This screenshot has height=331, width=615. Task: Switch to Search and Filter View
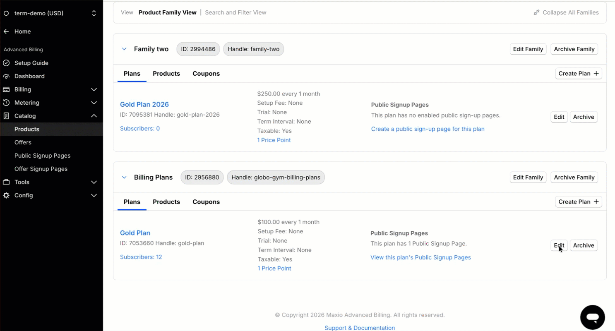(235, 12)
